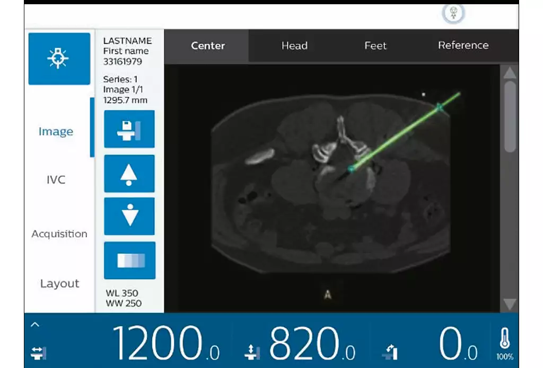This screenshot has width=543, height=368.
Task: Click the scrollbar up arrow
Action: [510, 73]
